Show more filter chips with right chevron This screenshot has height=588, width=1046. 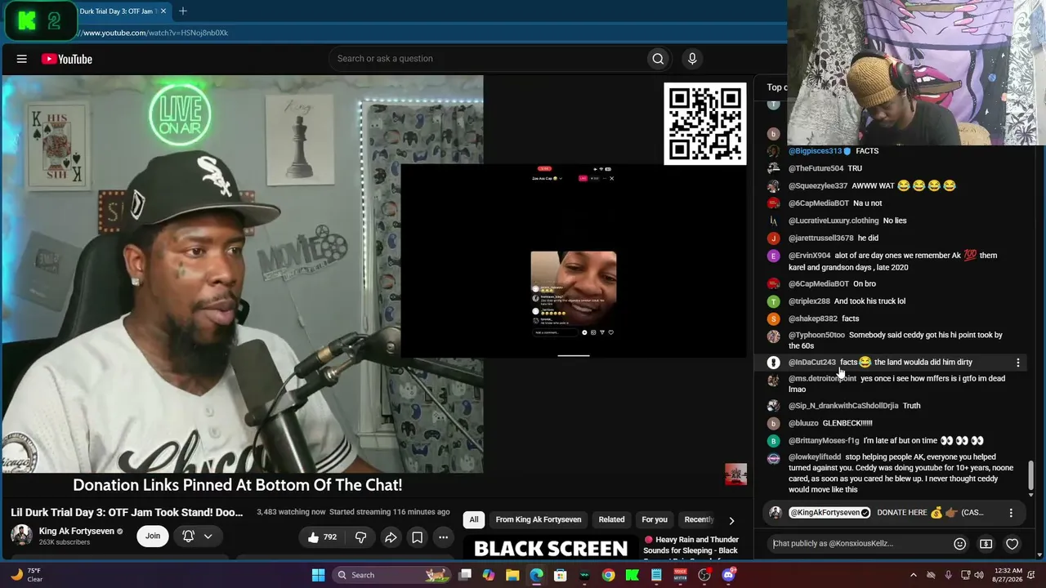tap(731, 520)
